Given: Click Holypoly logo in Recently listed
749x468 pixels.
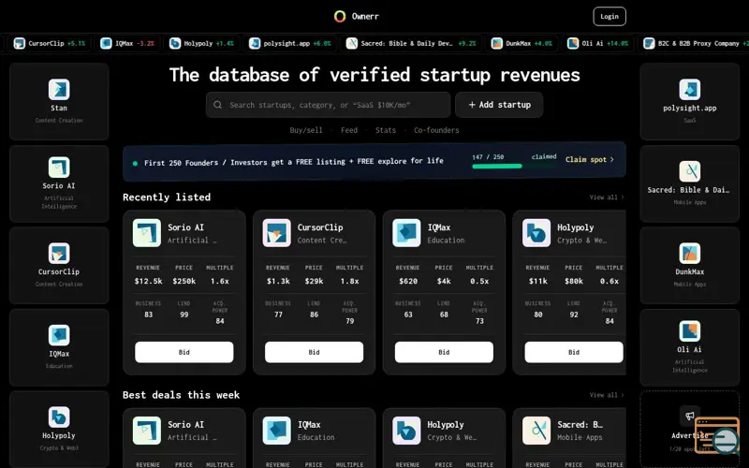Looking at the screenshot, I should coord(536,233).
